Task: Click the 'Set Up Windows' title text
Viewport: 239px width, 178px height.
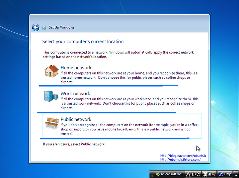Action: pyautogui.click(x=62, y=27)
